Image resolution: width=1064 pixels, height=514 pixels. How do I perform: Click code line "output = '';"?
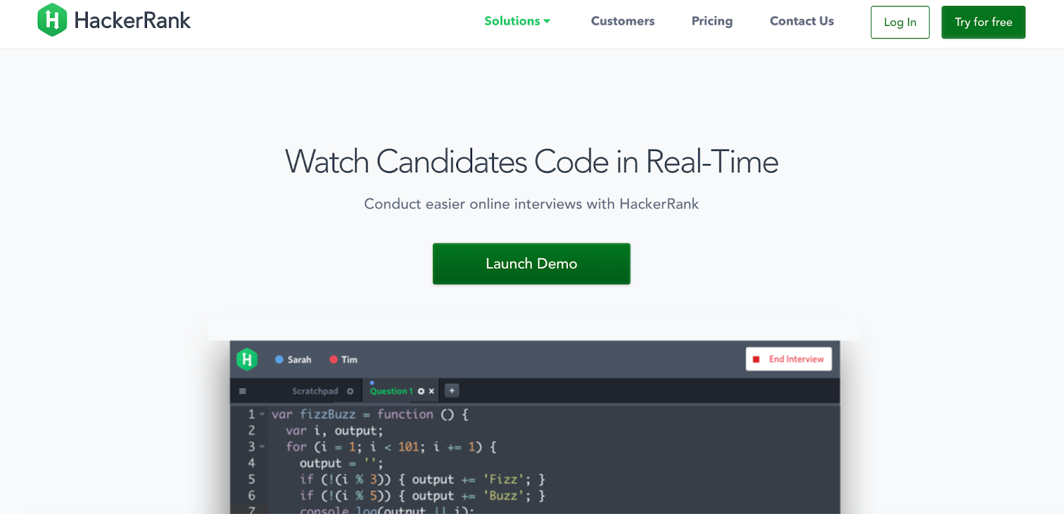coord(341,463)
